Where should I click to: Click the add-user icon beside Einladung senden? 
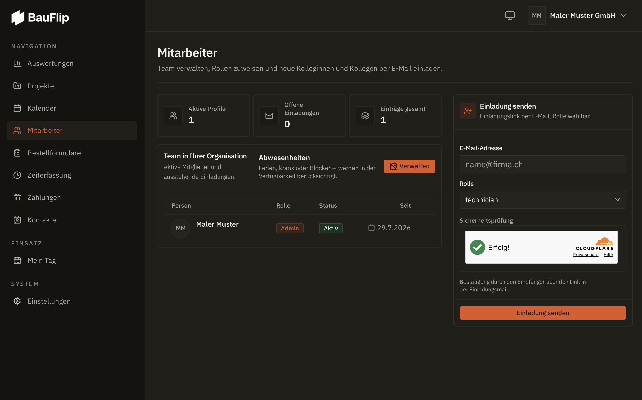click(468, 111)
